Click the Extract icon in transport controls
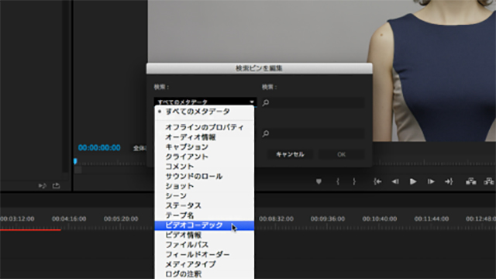The image size is (496, 279). coord(489,181)
